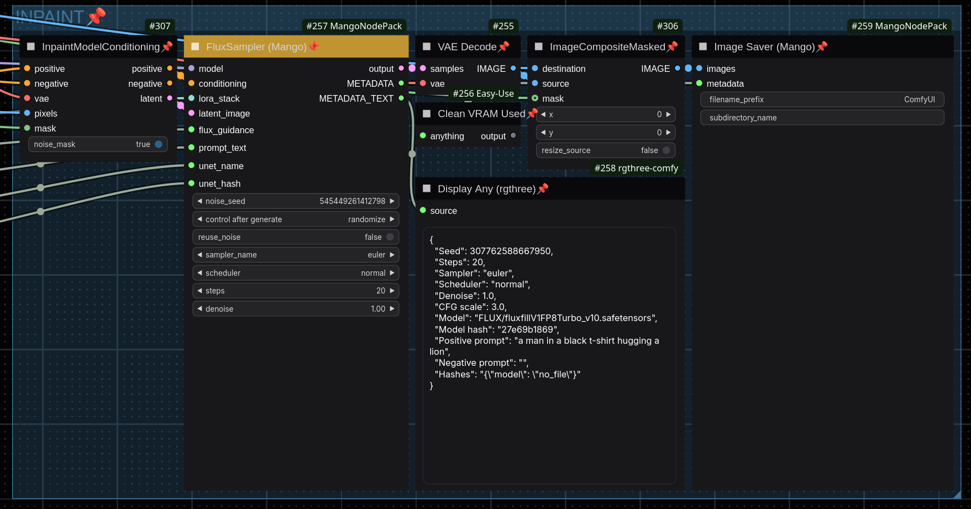Click the INPAINT group pin icon
971x509 pixels.
click(97, 15)
